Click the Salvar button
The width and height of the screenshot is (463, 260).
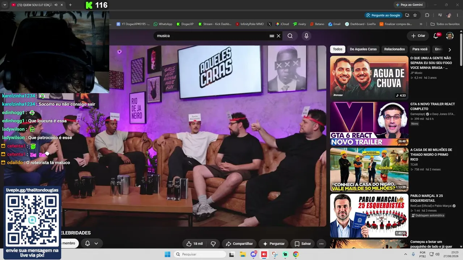coord(303,244)
